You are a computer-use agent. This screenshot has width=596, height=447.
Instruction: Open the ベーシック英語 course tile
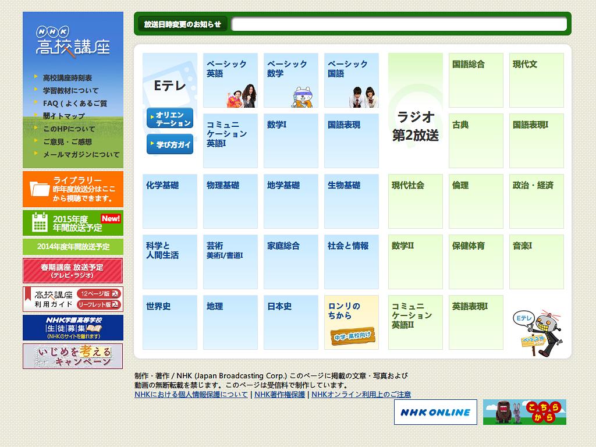230,81
